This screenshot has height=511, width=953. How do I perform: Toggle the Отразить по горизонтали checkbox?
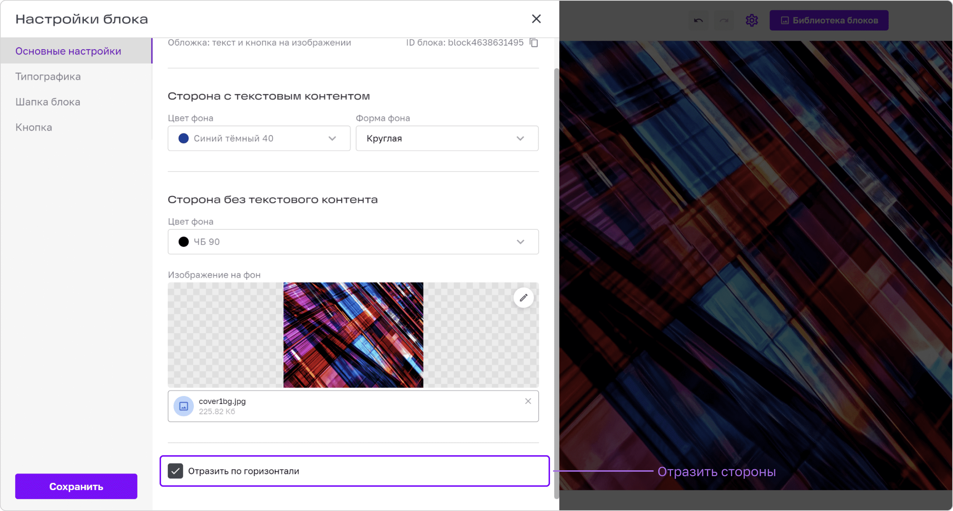(175, 471)
